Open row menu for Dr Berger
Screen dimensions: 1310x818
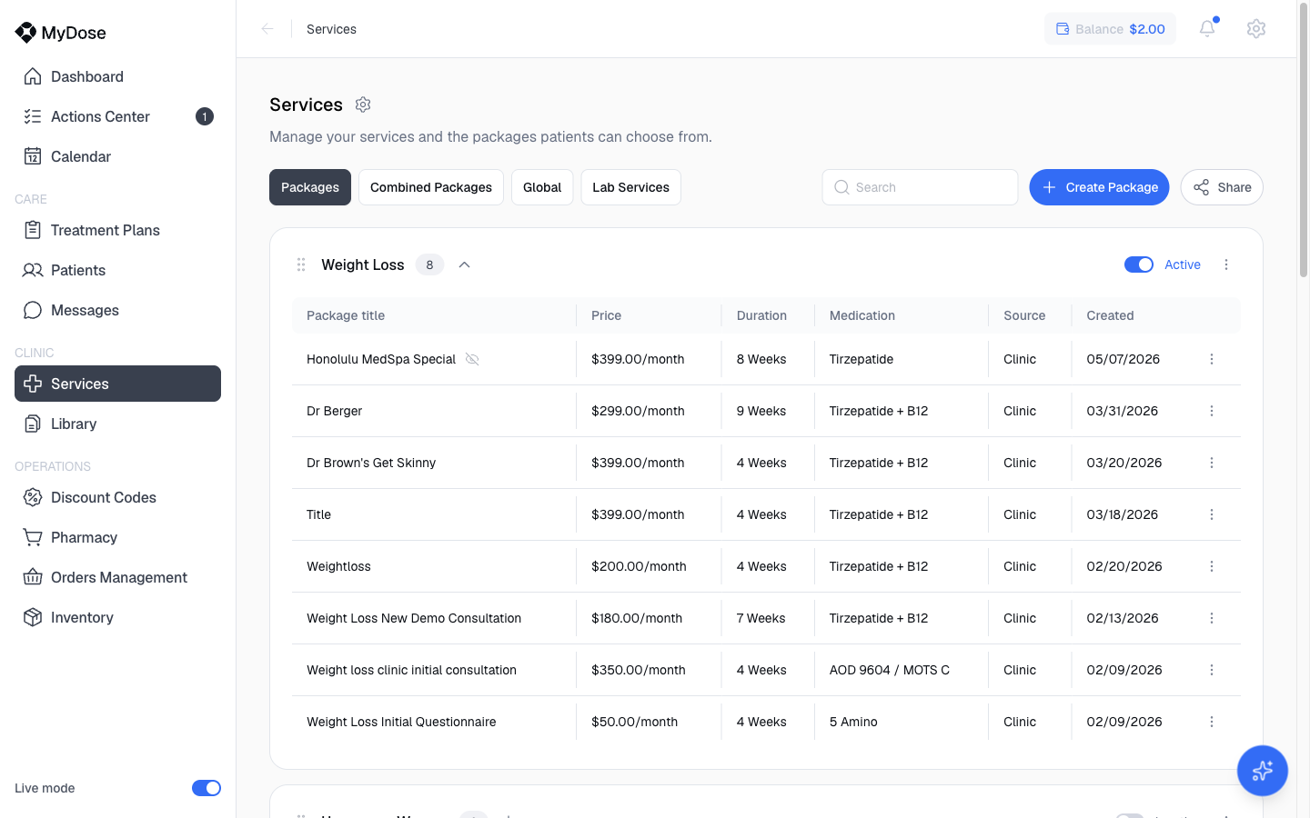[1212, 411]
